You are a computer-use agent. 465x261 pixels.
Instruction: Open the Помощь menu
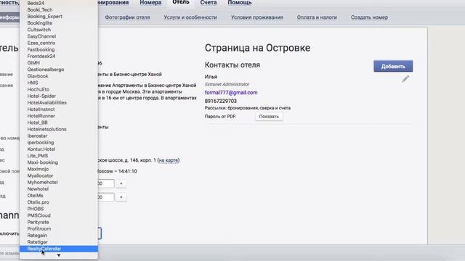(240, 3)
